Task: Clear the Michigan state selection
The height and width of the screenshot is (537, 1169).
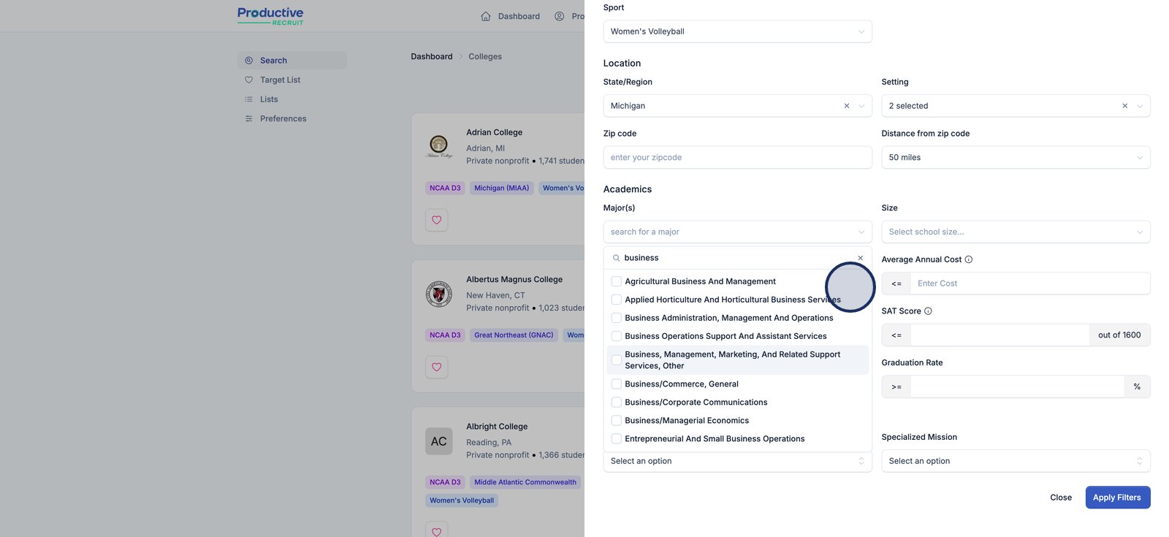Action: [847, 106]
